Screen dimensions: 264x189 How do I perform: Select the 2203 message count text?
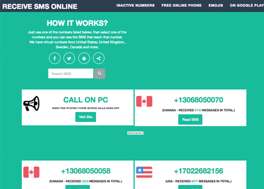tap(85, 181)
